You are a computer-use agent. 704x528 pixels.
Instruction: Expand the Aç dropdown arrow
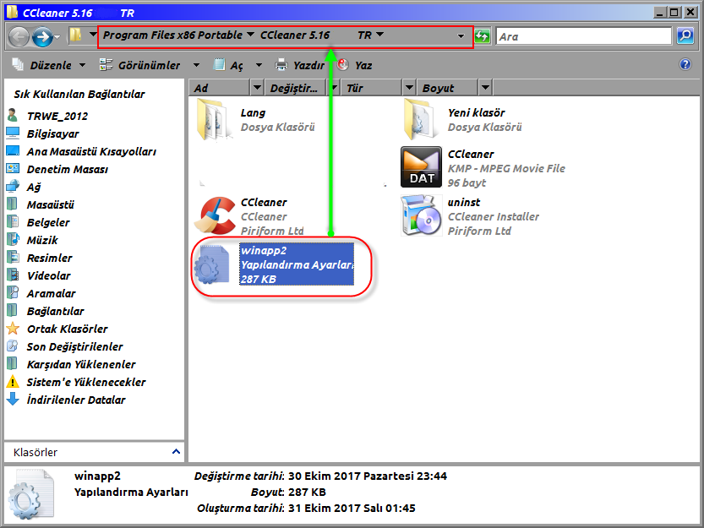[x=259, y=65]
